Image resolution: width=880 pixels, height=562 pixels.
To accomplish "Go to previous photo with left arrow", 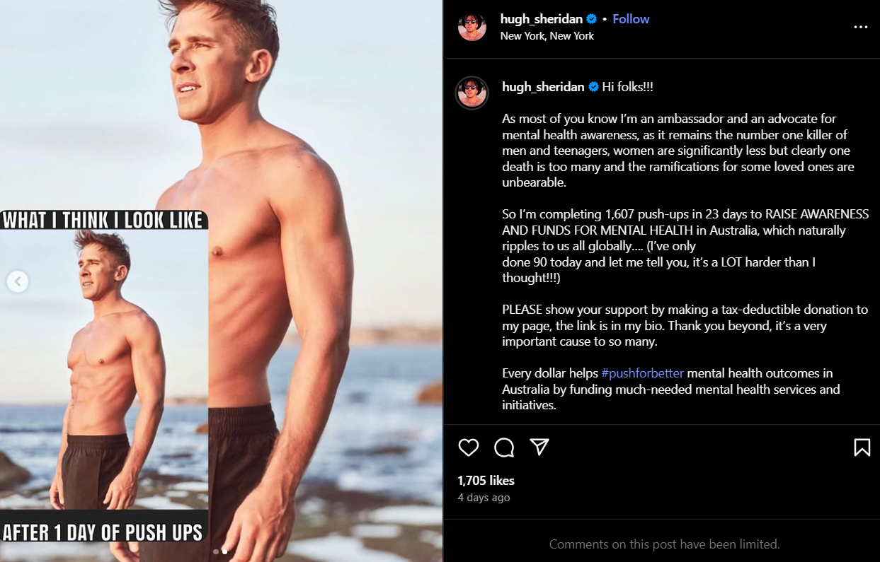I will click(x=18, y=281).
